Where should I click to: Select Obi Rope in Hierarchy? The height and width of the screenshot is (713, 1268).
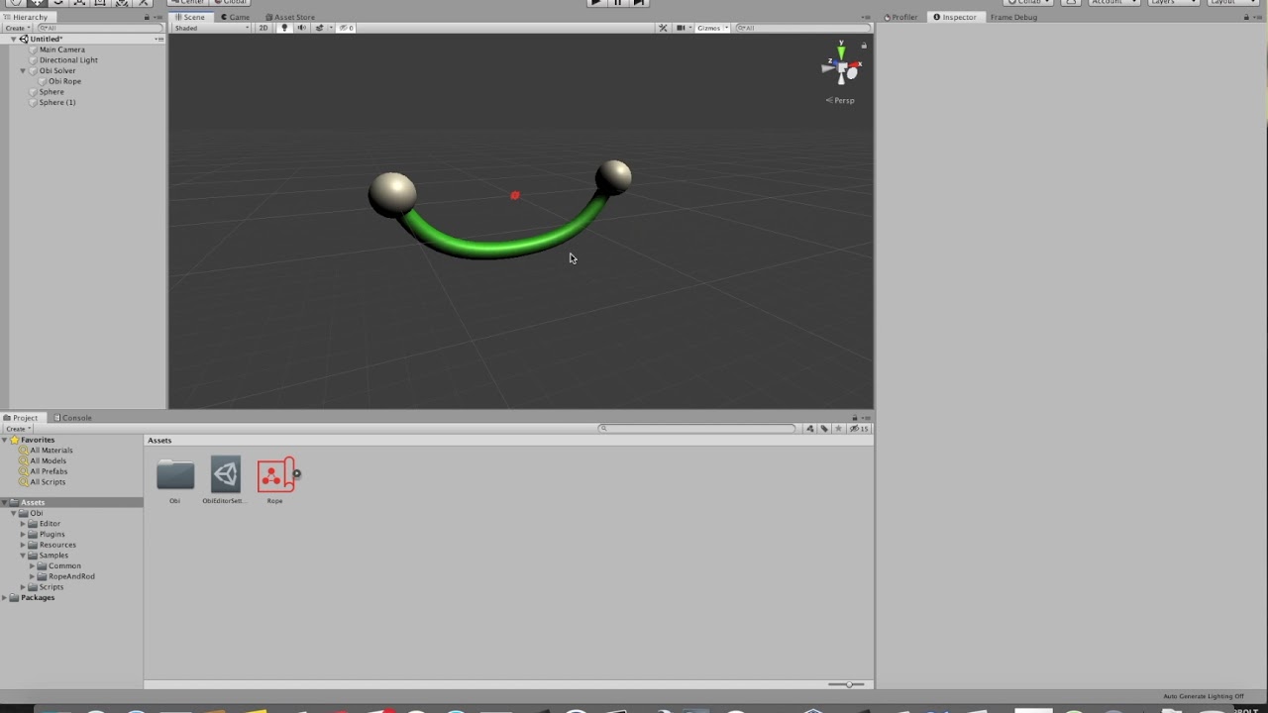64,81
